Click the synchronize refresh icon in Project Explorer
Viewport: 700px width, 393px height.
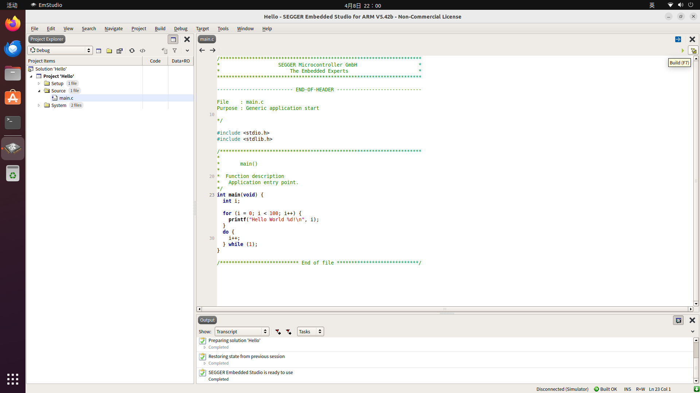point(132,51)
